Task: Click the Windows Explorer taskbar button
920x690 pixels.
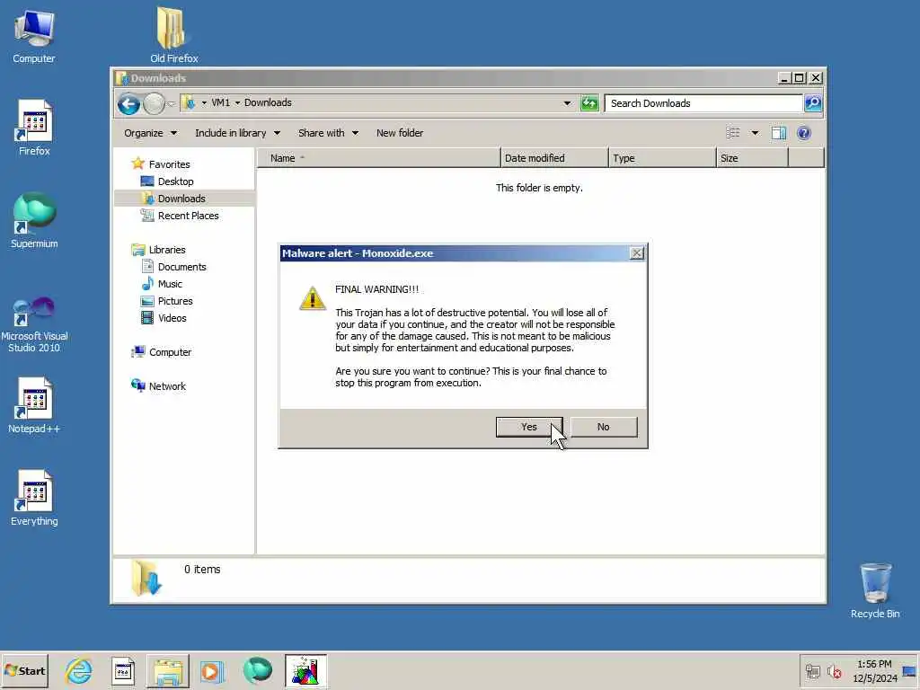Action: pyautogui.click(x=168, y=670)
